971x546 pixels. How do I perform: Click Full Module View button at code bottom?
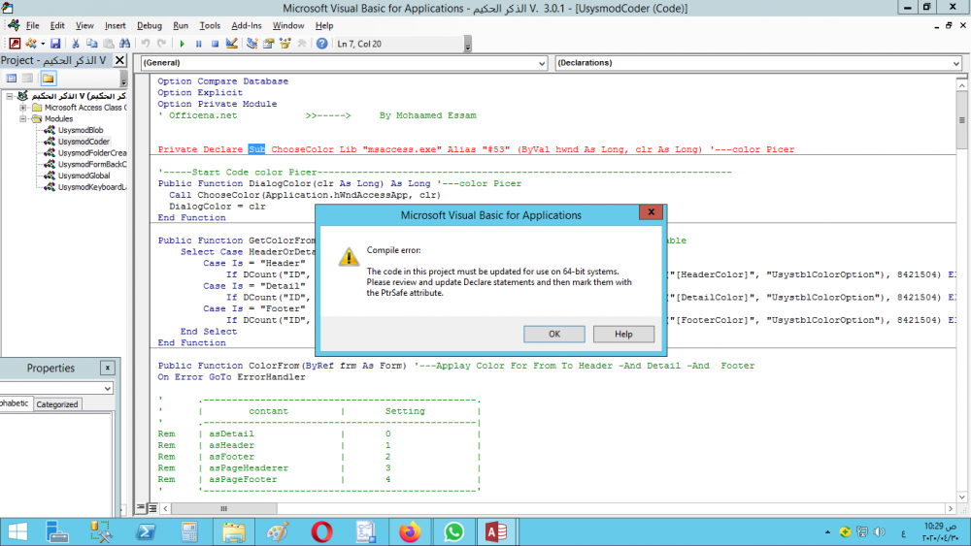click(152, 507)
